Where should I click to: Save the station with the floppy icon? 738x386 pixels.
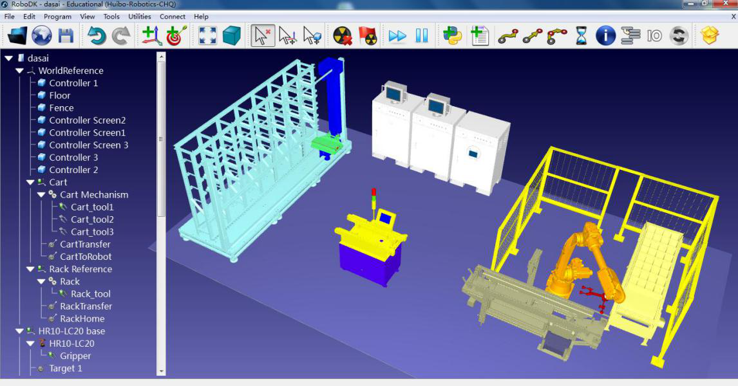66,35
